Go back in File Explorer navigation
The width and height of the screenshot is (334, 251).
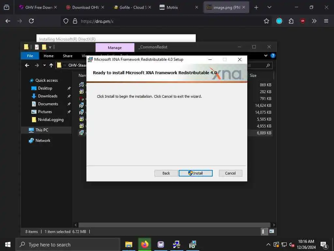27,65
